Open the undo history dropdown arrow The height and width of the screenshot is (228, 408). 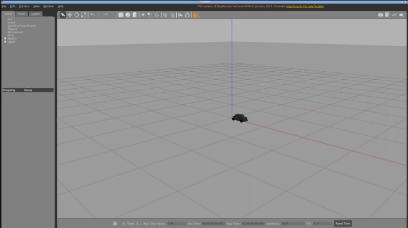pos(99,15)
